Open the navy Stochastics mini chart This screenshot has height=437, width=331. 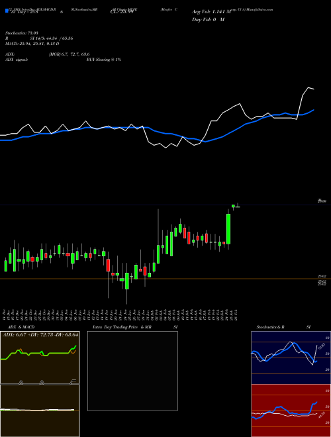tap(291, 358)
